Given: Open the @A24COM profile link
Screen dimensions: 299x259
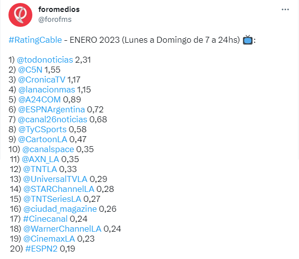Looking at the screenshot, I should pos(39,99).
